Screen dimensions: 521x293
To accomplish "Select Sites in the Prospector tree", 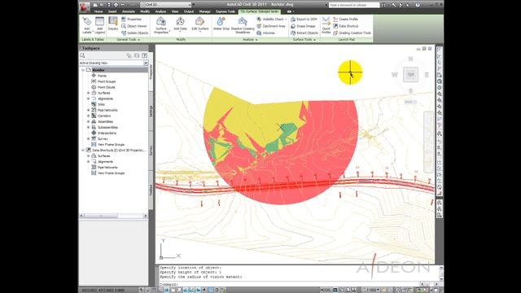I will (x=101, y=104).
